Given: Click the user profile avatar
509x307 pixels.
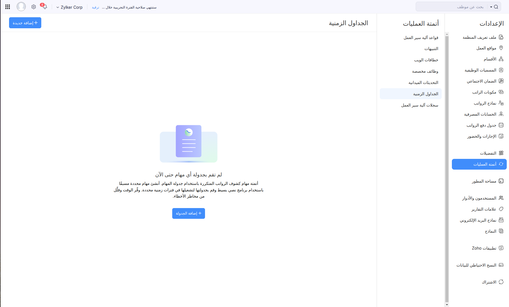Looking at the screenshot, I should pos(21,7).
